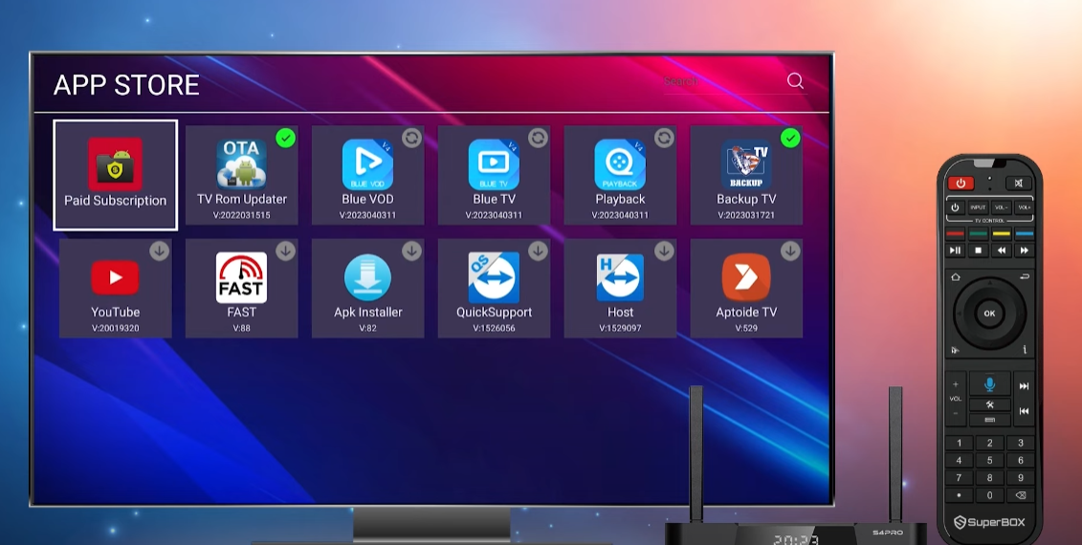
Task: Click the volume minus on remote VOL rocker
Action: (956, 413)
